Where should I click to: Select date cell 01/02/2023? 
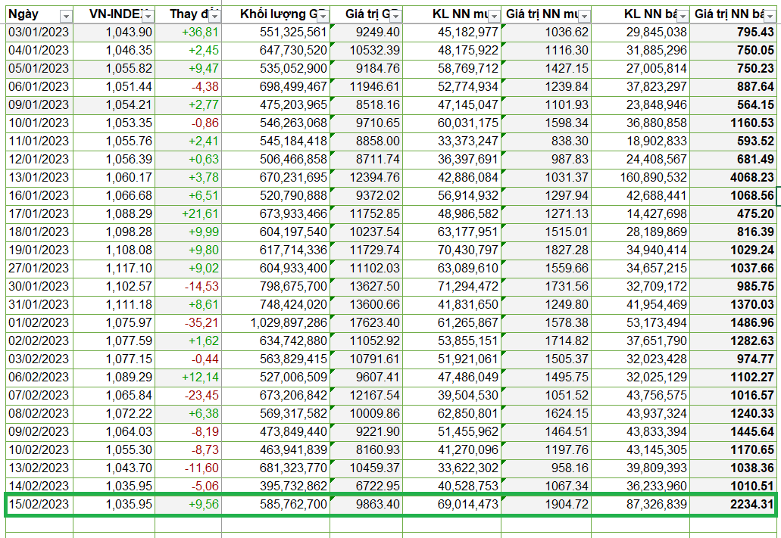click(x=39, y=323)
